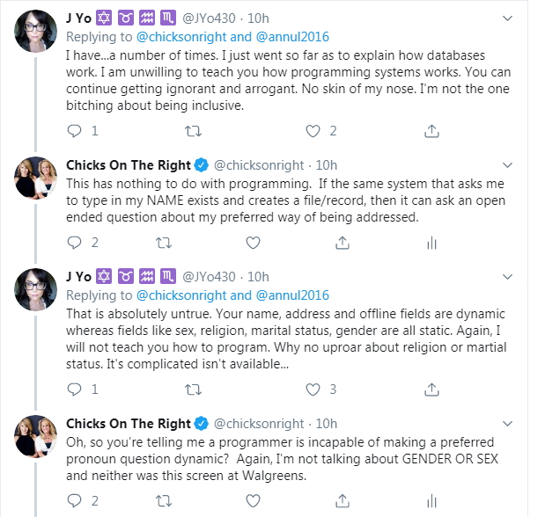Screen dimensions: 545x517
Task: Share the 'absolutely untrue' tweet
Action: coord(431,388)
